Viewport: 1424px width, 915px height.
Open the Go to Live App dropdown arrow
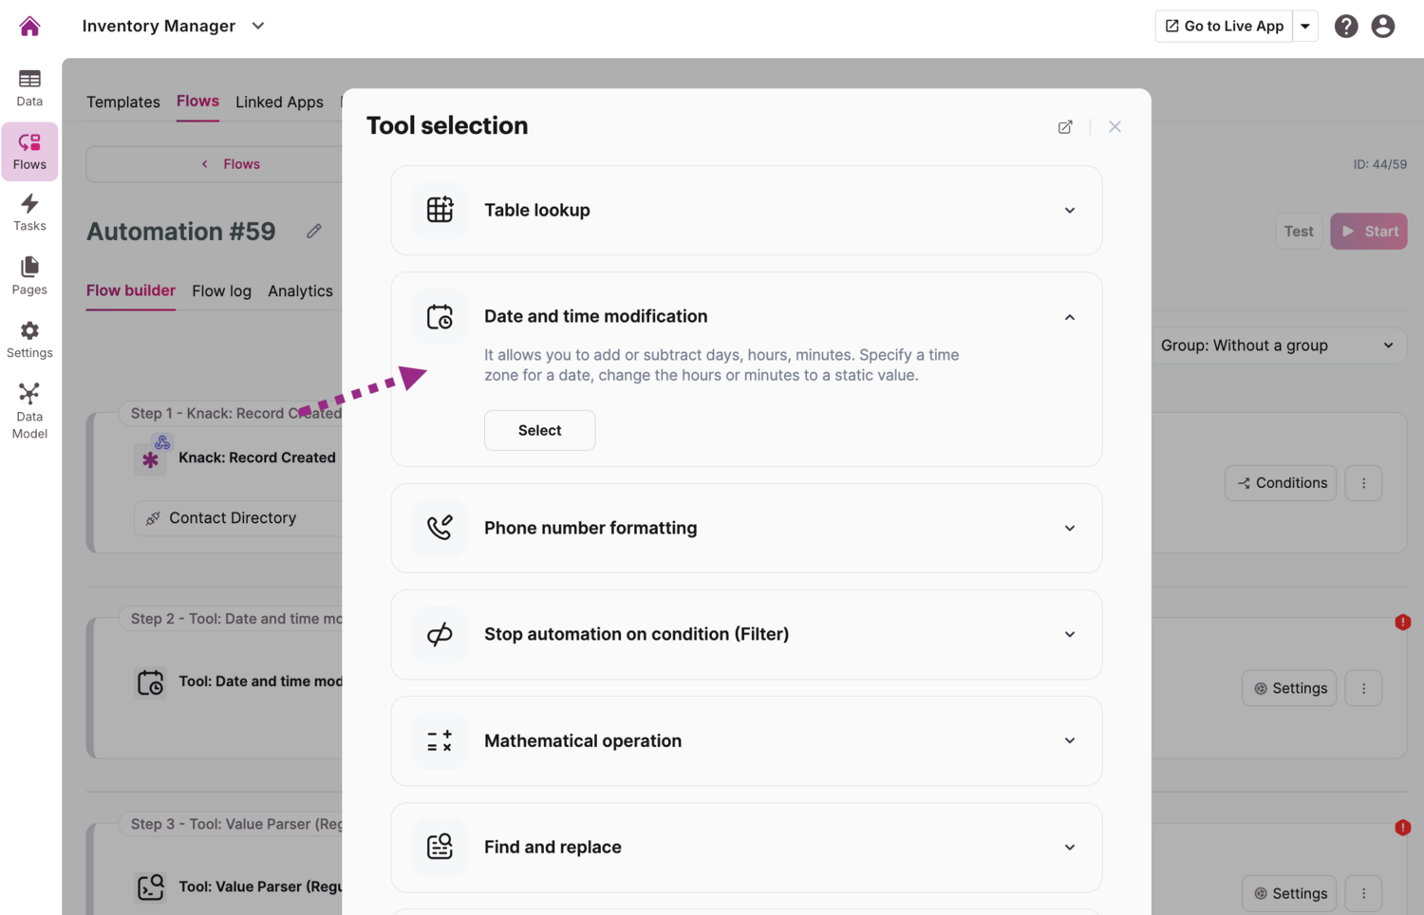tap(1305, 27)
